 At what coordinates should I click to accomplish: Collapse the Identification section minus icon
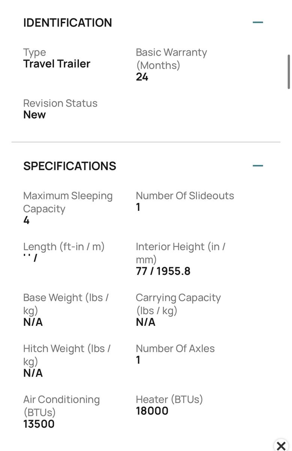coord(258,22)
